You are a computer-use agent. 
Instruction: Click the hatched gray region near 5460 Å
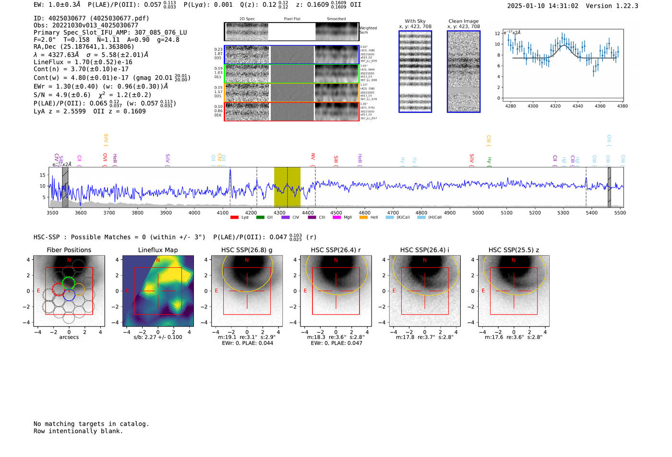[609, 187]
